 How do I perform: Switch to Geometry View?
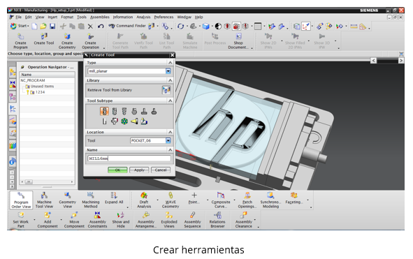(67, 200)
